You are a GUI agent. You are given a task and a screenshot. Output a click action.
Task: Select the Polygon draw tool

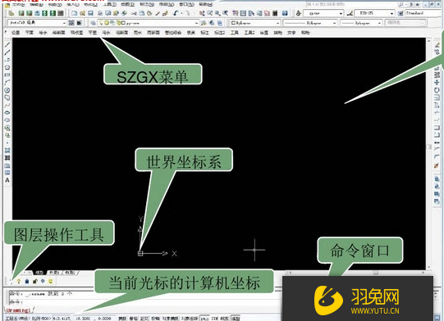click(x=7, y=67)
